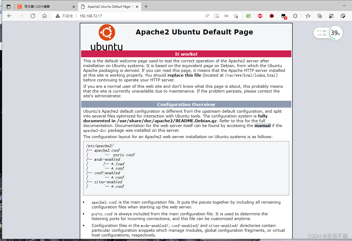The width and height of the screenshot is (352, 241).
Task: Open the tab actions menu icon
Action: (x=8, y=7)
